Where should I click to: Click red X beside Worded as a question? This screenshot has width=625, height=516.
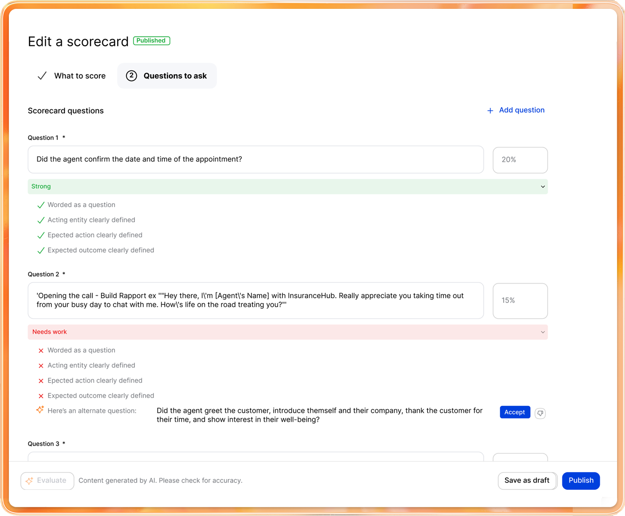41,350
